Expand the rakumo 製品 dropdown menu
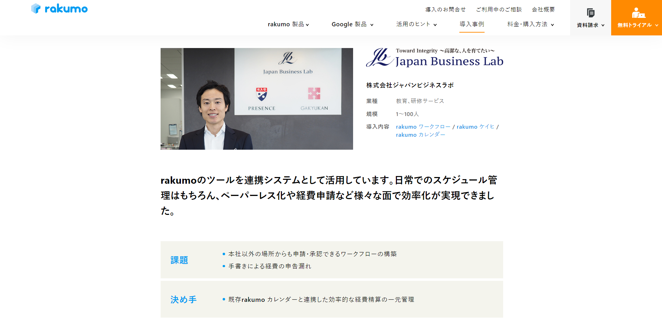The image size is (662, 319). [288, 24]
